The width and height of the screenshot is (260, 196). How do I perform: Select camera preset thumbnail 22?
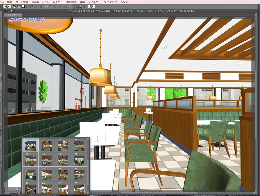point(47,174)
